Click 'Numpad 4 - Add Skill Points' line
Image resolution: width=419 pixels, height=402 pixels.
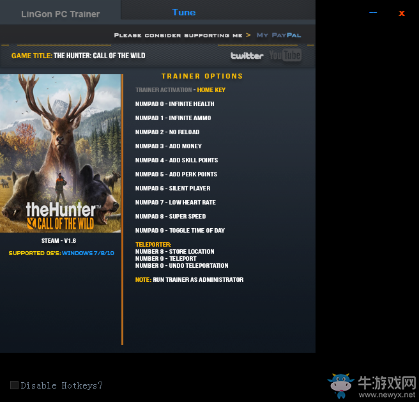pyautogui.click(x=177, y=160)
